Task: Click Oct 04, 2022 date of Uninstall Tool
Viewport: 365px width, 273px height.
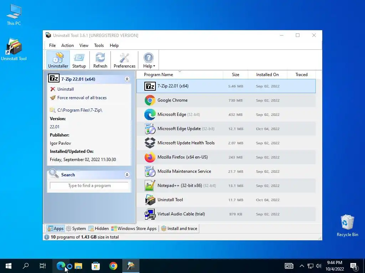Action: [268, 200]
